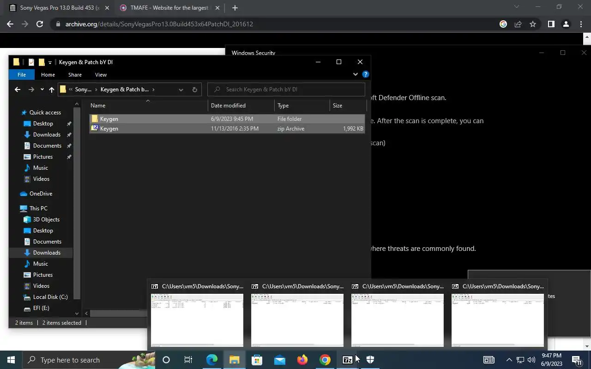Select This PC in the navigation pane

tap(38, 208)
